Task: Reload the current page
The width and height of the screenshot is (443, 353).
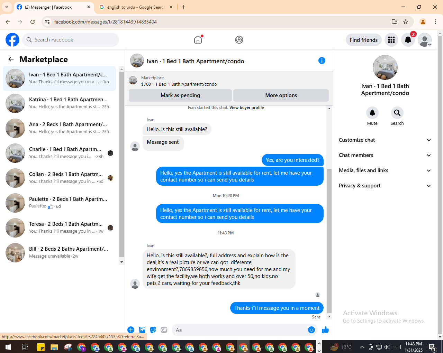Action: point(33,22)
